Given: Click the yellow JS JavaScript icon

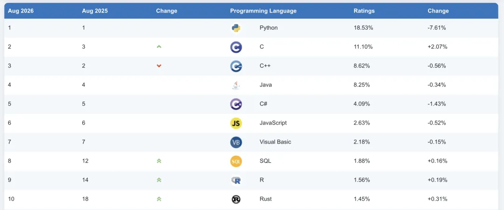Looking at the screenshot, I should pyautogui.click(x=236, y=123).
